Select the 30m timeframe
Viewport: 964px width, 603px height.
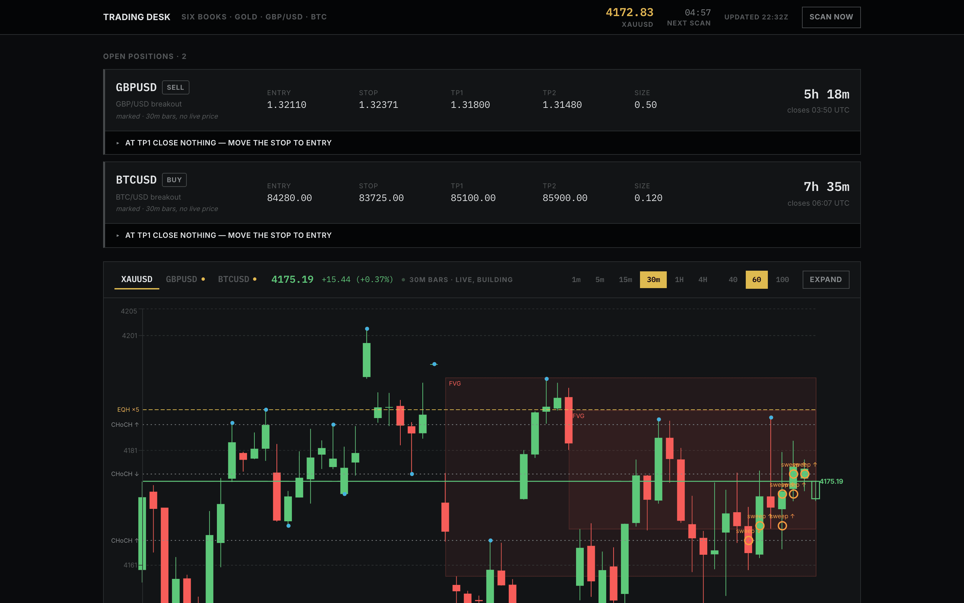(x=653, y=280)
